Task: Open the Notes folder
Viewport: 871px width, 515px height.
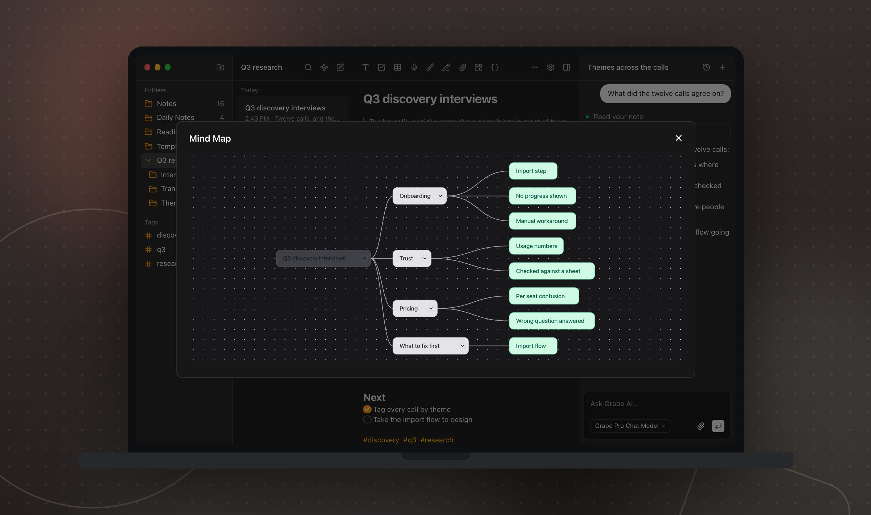Action: [x=184, y=104]
